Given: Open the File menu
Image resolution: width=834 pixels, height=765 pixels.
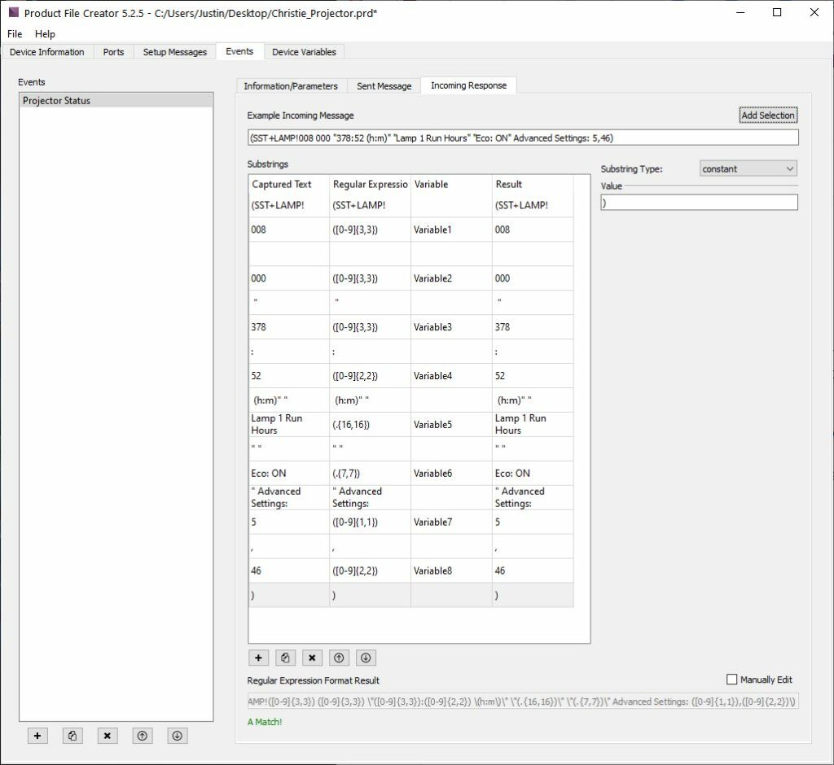Looking at the screenshot, I should [15, 33].
